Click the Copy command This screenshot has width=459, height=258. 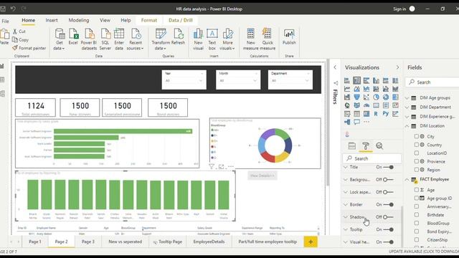tap(21, 40)
